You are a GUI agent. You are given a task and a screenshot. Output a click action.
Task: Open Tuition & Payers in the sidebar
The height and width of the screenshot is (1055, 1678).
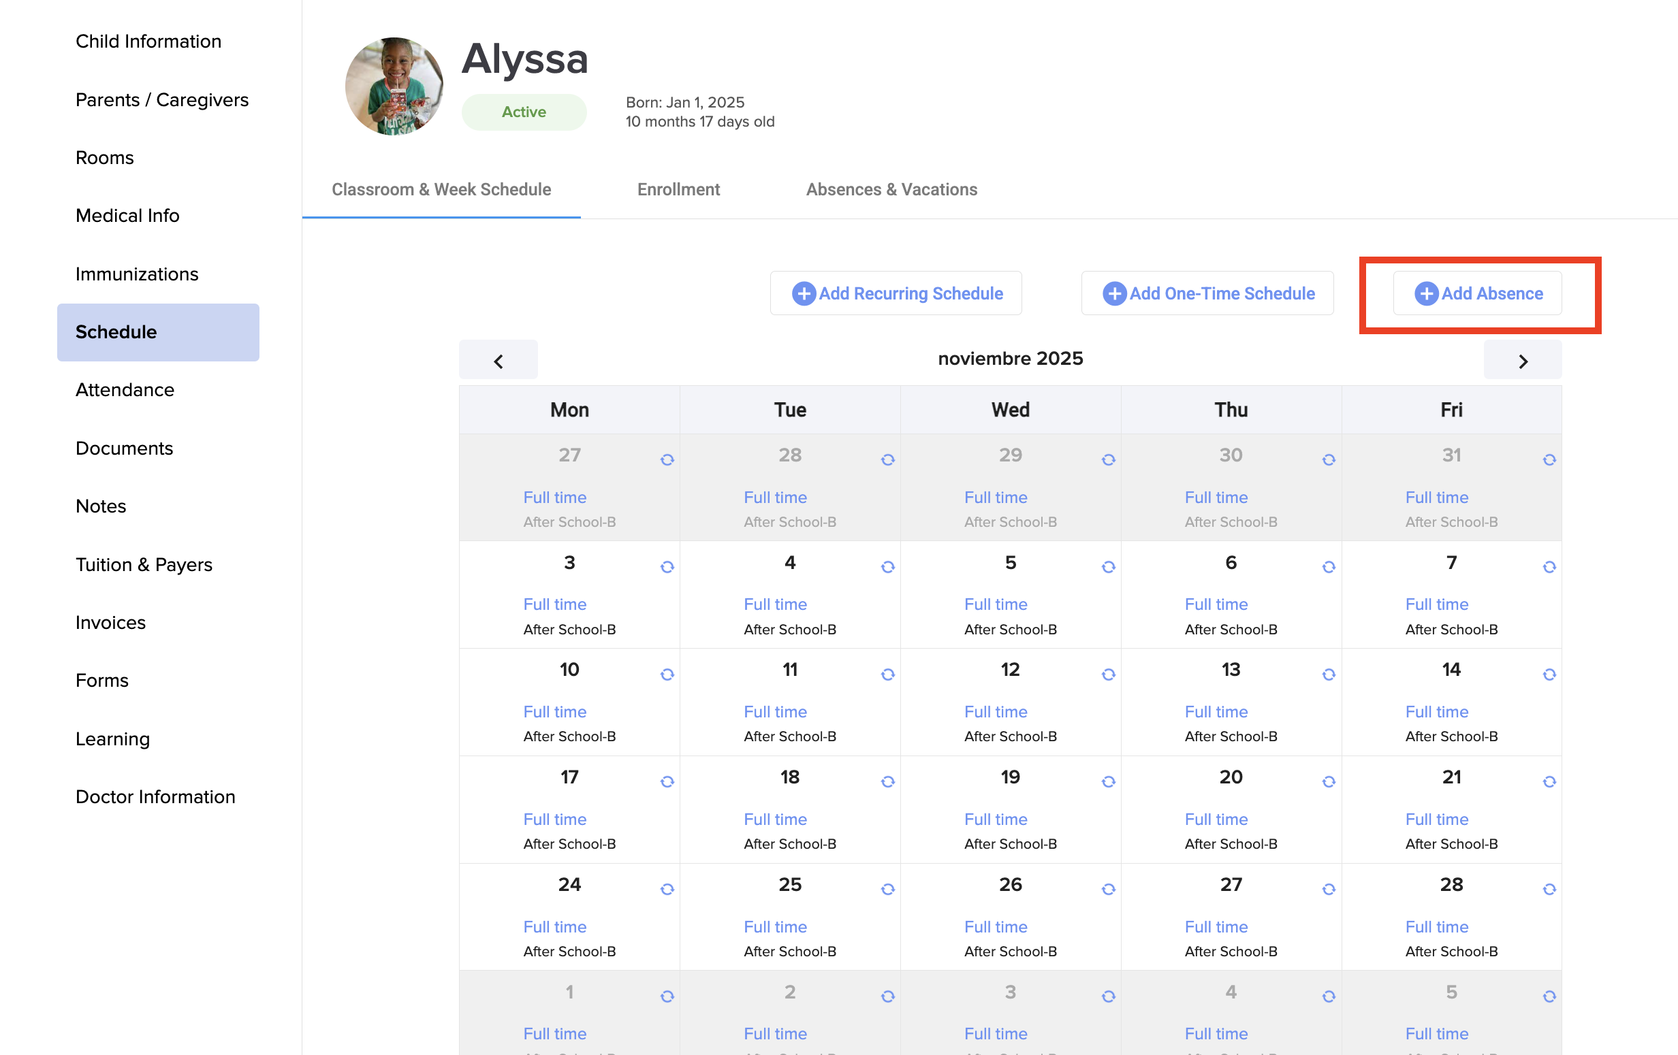point(144,564)
